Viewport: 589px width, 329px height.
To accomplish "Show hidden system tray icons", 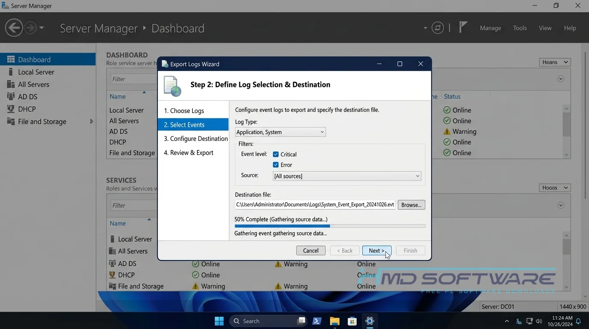I will (x=507, y=321).
